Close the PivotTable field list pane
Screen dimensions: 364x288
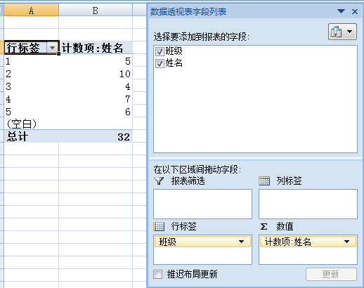click(x=355, y=11)
